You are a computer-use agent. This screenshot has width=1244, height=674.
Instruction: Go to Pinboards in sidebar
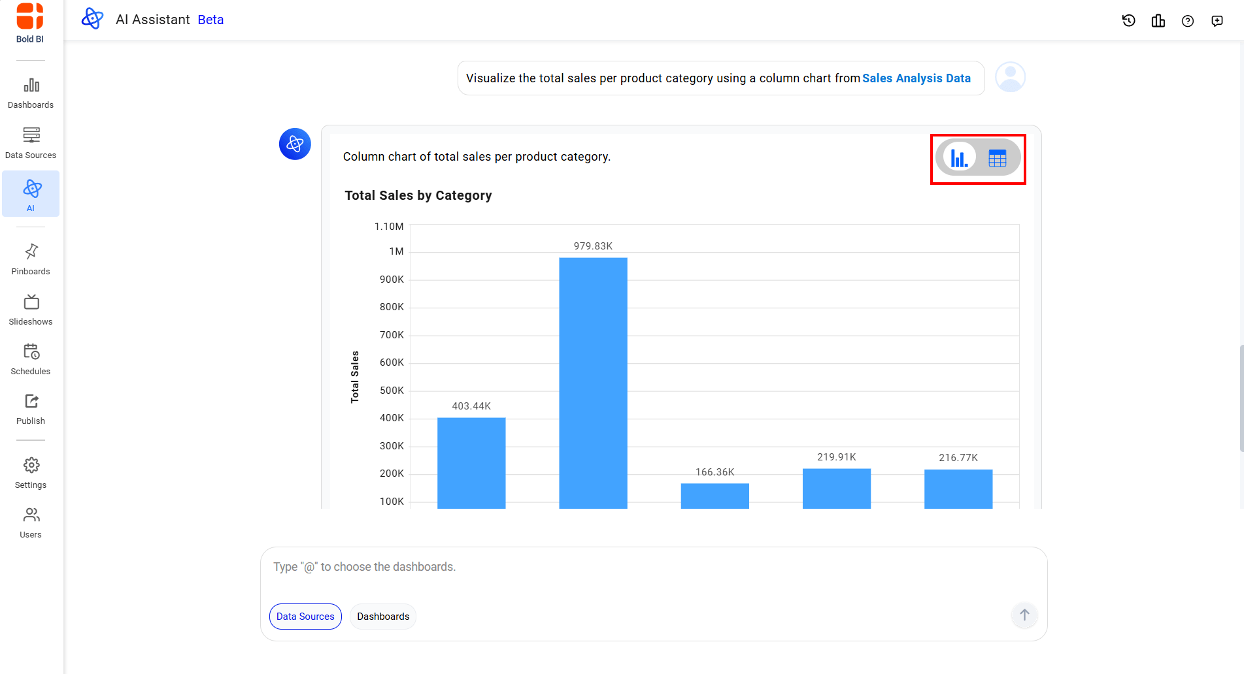(31, 259)
